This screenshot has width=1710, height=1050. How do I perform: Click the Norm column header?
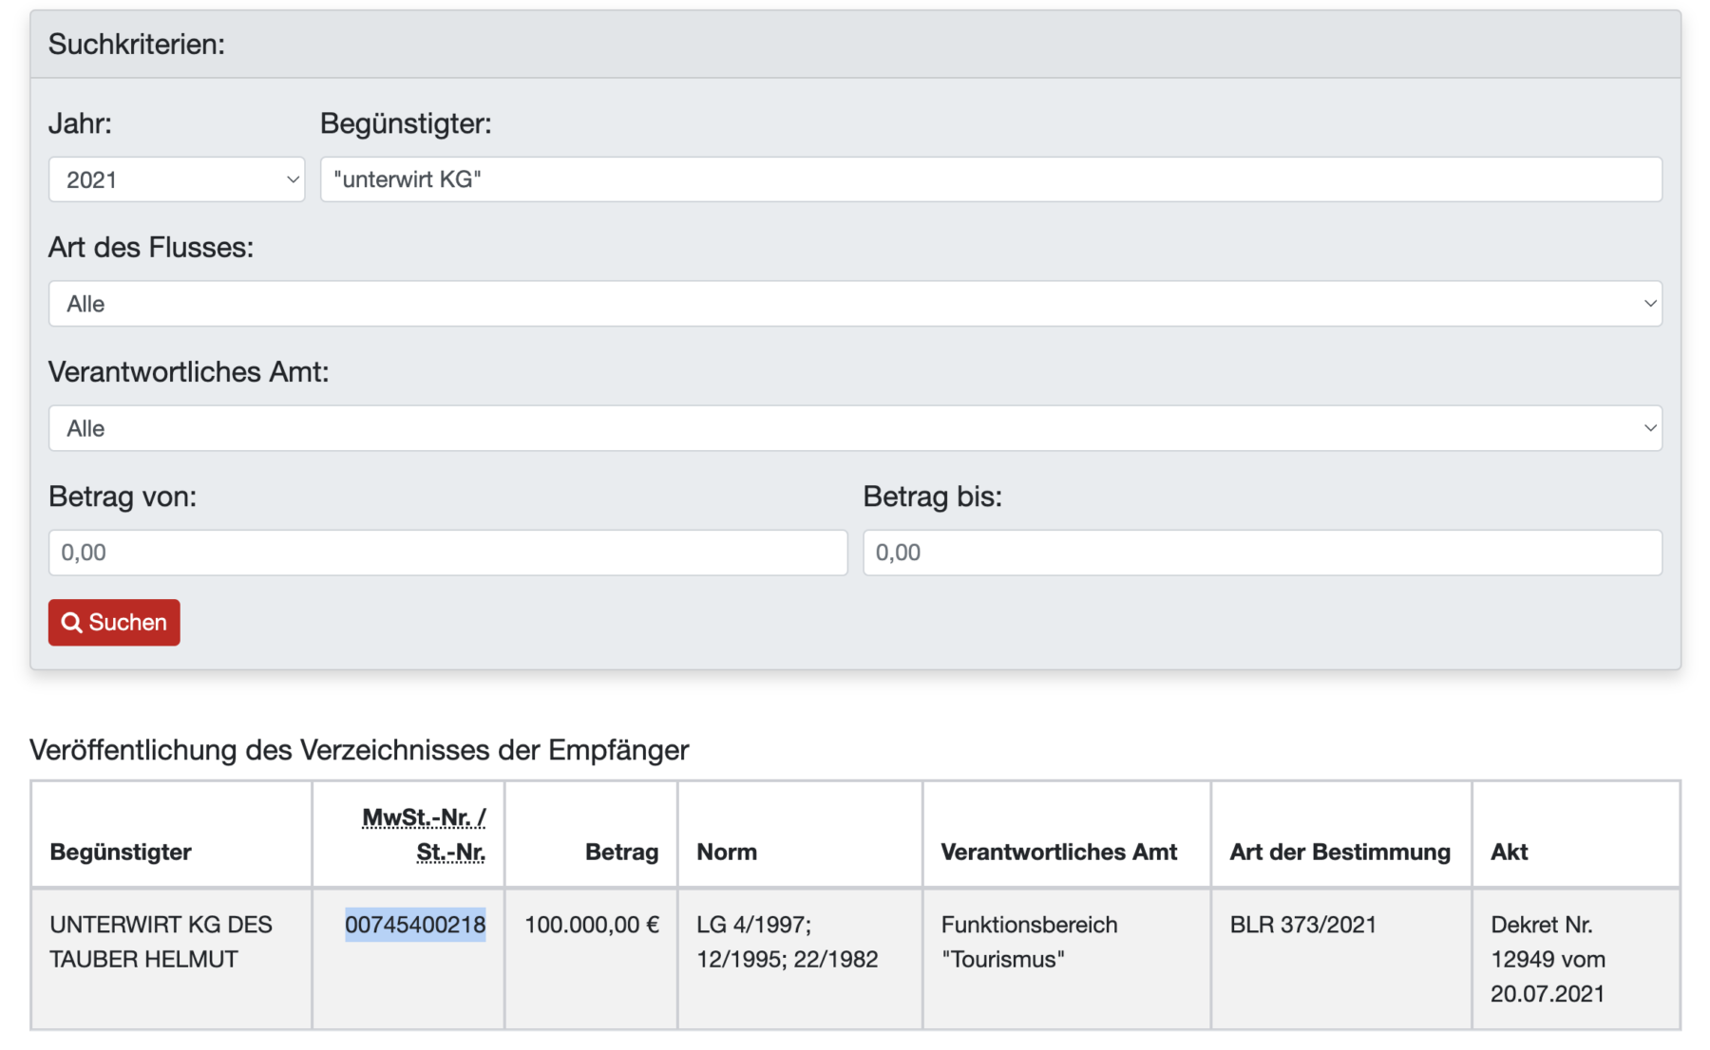coord(727,853)
